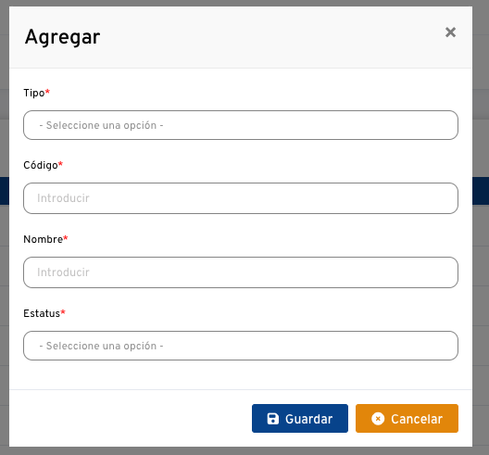
Task: Click the floppy disk save icon
Action: click(273, 419)
